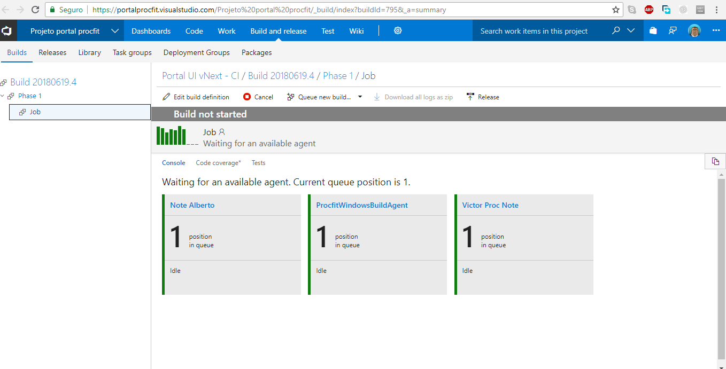Viewport: 726px width, 369px height.
Task: Collapse the Phase 1 tree node
Action: pyautogui.click(x=4, y=96)
